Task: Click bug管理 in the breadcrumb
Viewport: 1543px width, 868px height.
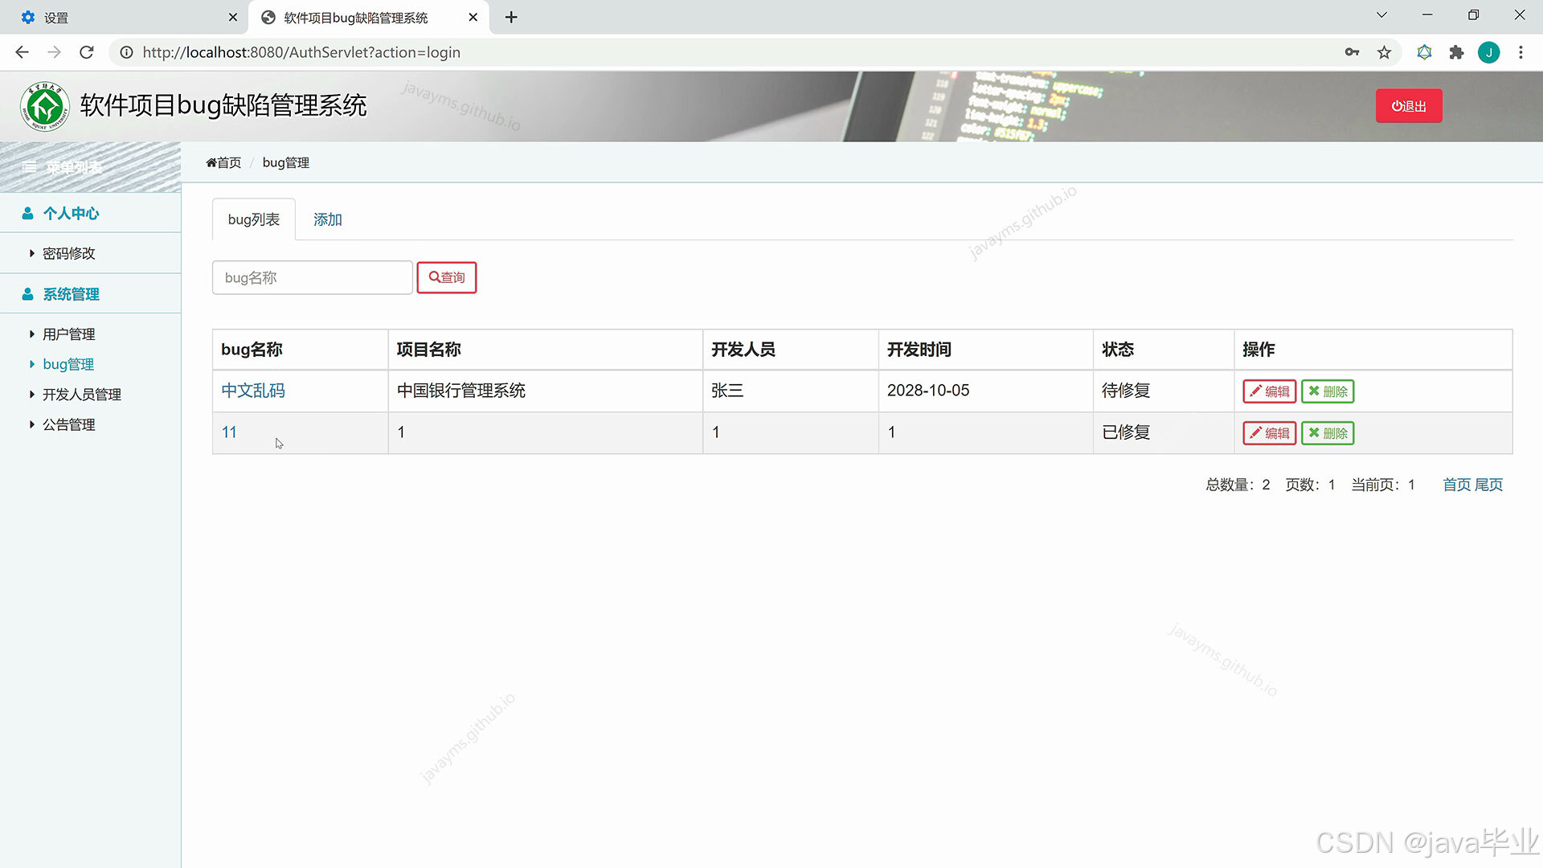Action: click(x=286, y=162)
